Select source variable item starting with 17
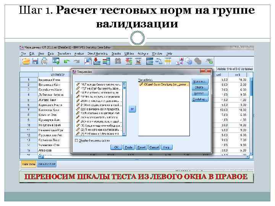The width and height of the screenshot is (275, 206). [x=99, y=89]
